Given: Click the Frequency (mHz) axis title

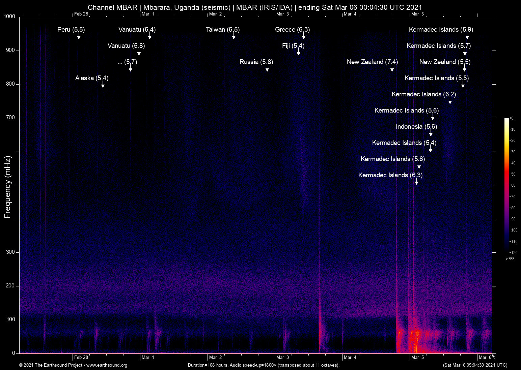Looking at the screenshot, I should point(7,187).
